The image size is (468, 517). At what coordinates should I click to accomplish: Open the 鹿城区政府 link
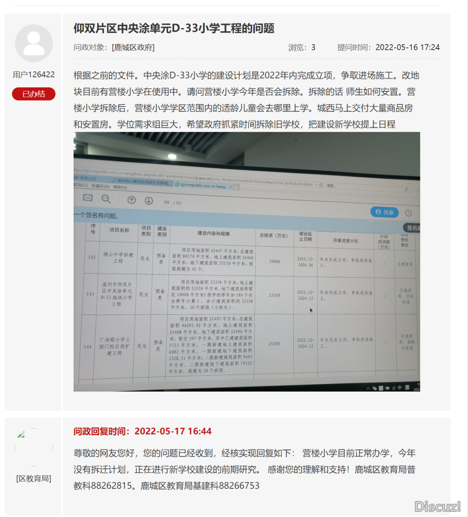pos(133,47)
